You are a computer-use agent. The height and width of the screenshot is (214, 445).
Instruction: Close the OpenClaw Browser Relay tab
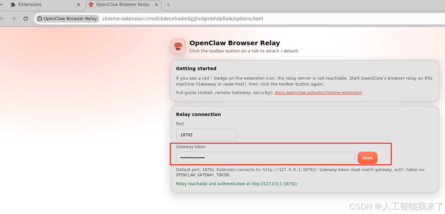click(x=157, y=5)
